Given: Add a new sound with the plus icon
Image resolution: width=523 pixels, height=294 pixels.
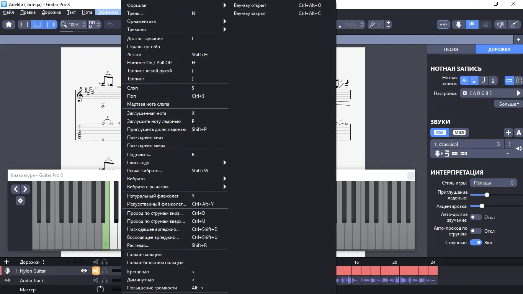Looking at the screenshot, I should pos(508,132).
